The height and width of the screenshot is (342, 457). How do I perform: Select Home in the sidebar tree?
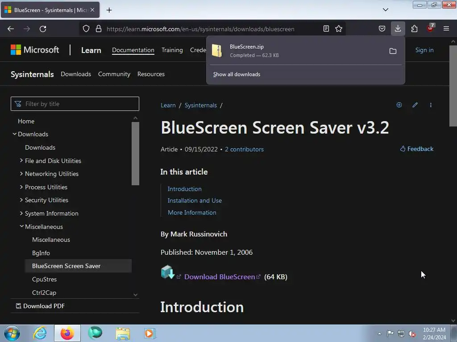(x=26, y=121)
